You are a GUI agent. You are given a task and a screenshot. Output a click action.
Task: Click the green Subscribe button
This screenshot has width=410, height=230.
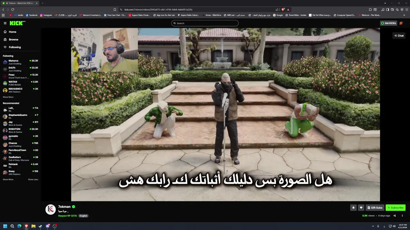(x=396, y=208)
